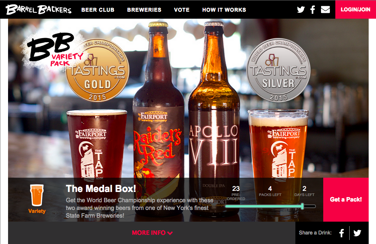Expand the More Info section

click(x=152, y=233)
